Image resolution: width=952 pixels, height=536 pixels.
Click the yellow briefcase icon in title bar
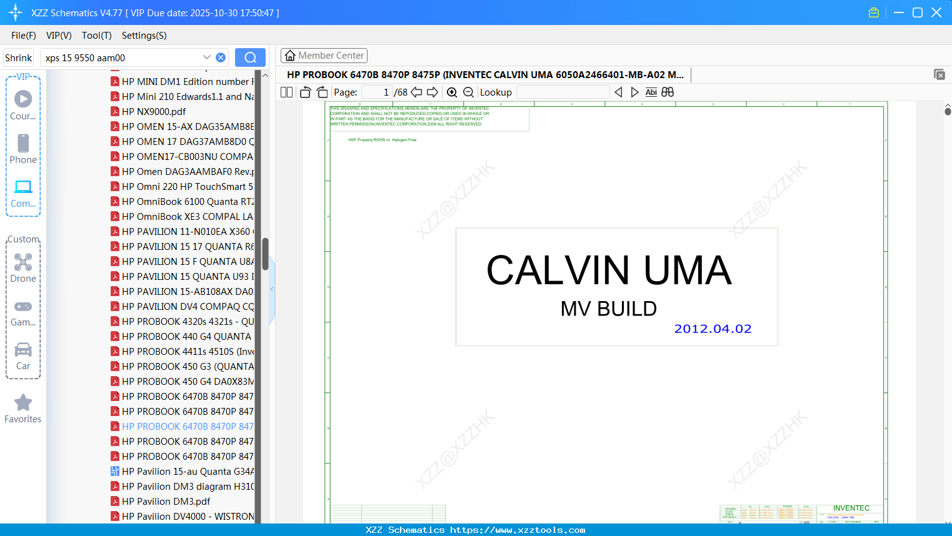(874, 12)
